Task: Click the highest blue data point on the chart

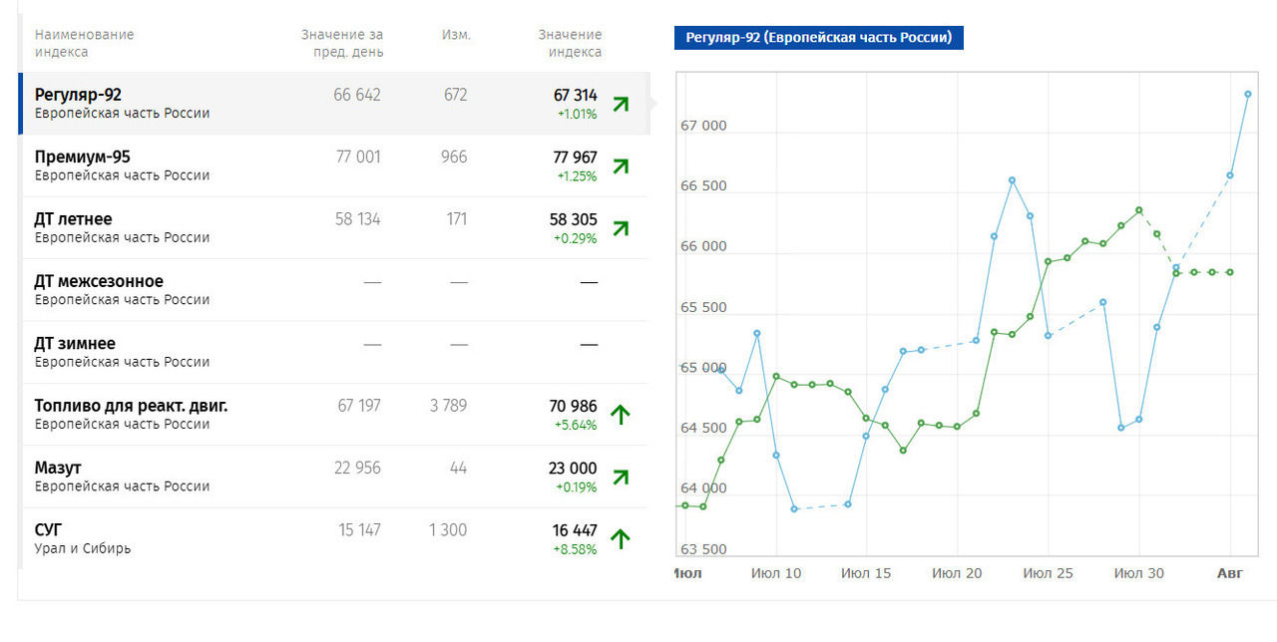Action: click(x=1248, y=95)
